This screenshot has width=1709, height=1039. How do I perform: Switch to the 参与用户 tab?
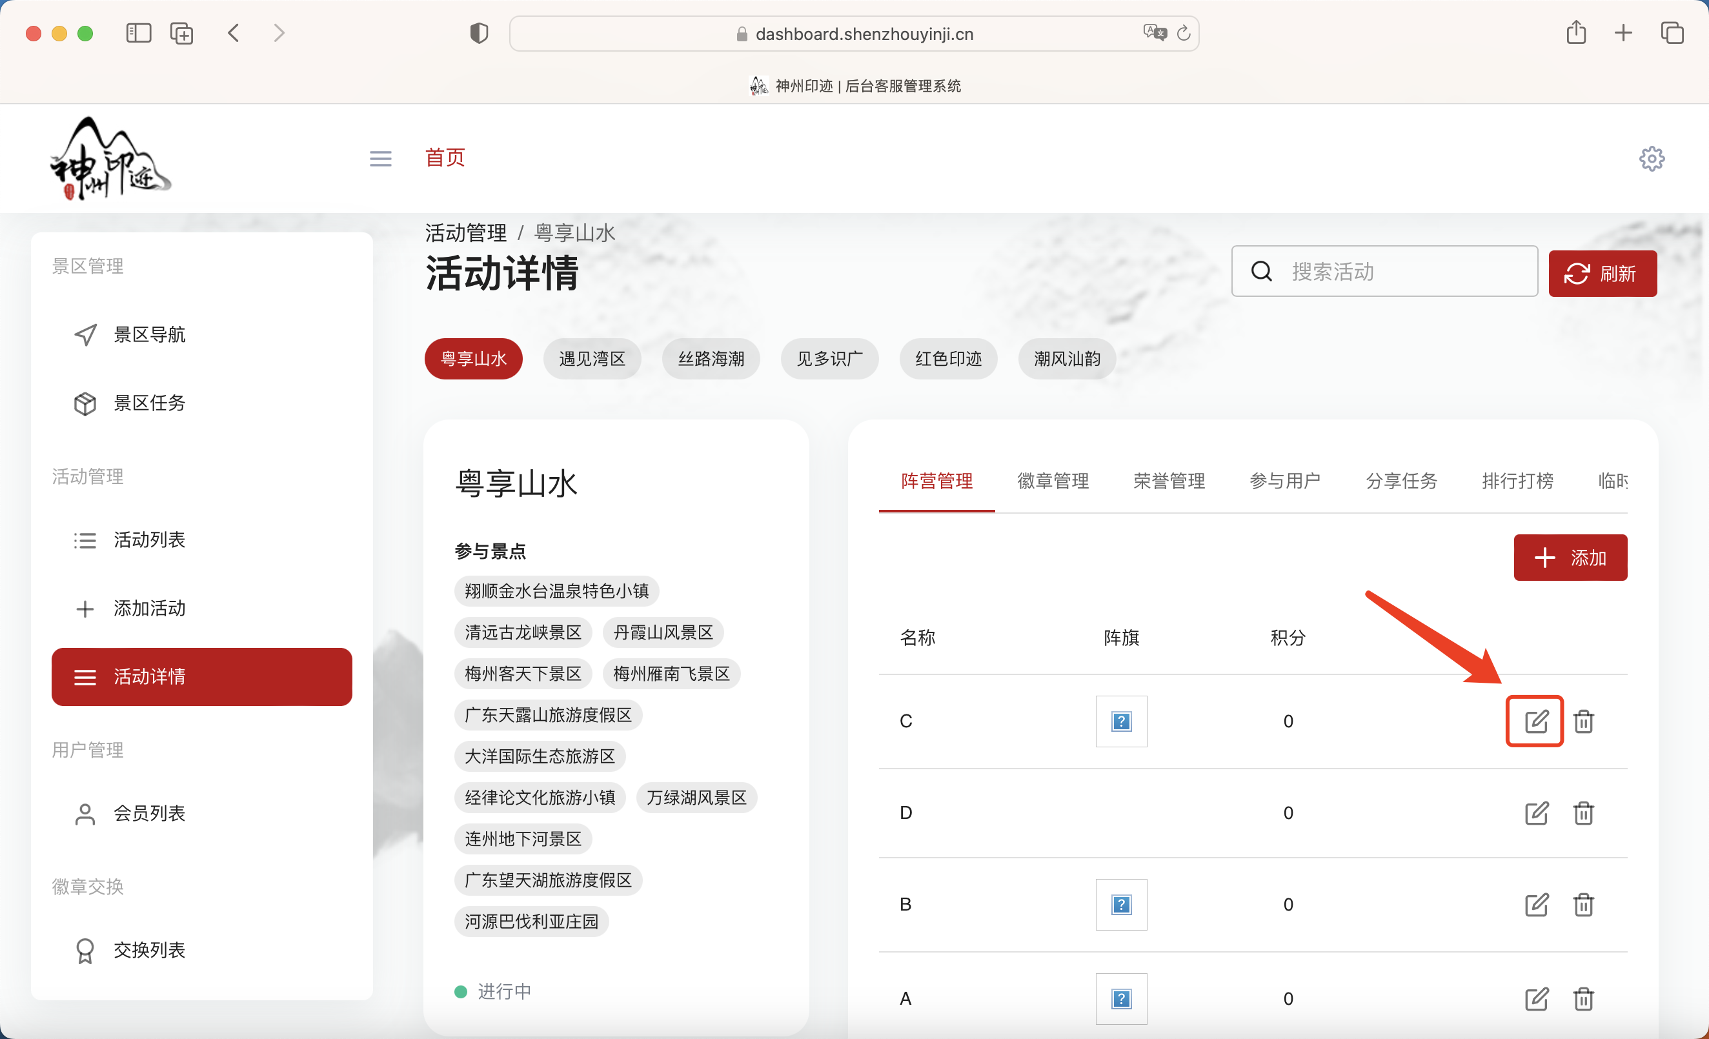coord(1284,481)
